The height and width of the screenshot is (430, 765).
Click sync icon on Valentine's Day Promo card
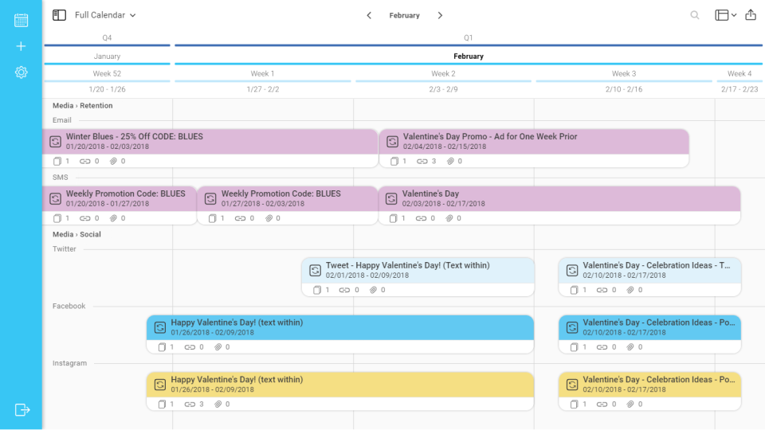[392, 142]
